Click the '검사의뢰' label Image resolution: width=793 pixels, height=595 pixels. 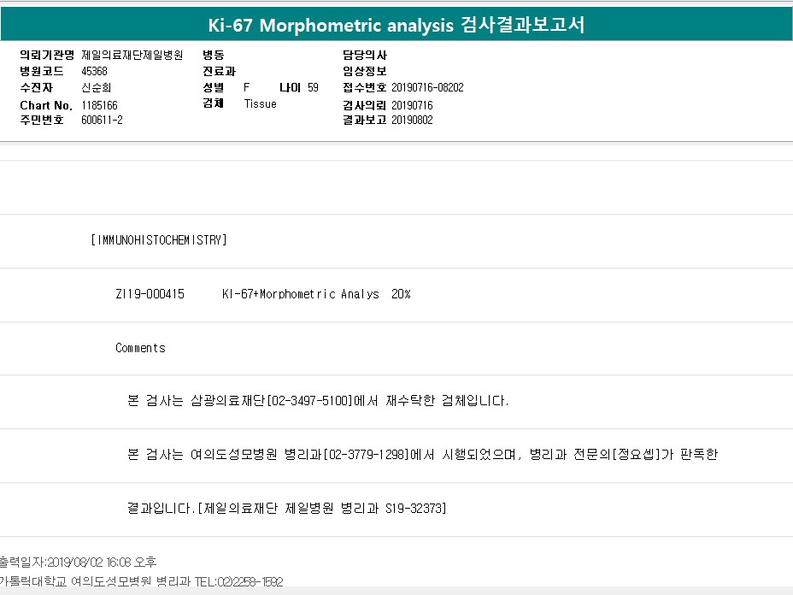click(x=365, y=105)
